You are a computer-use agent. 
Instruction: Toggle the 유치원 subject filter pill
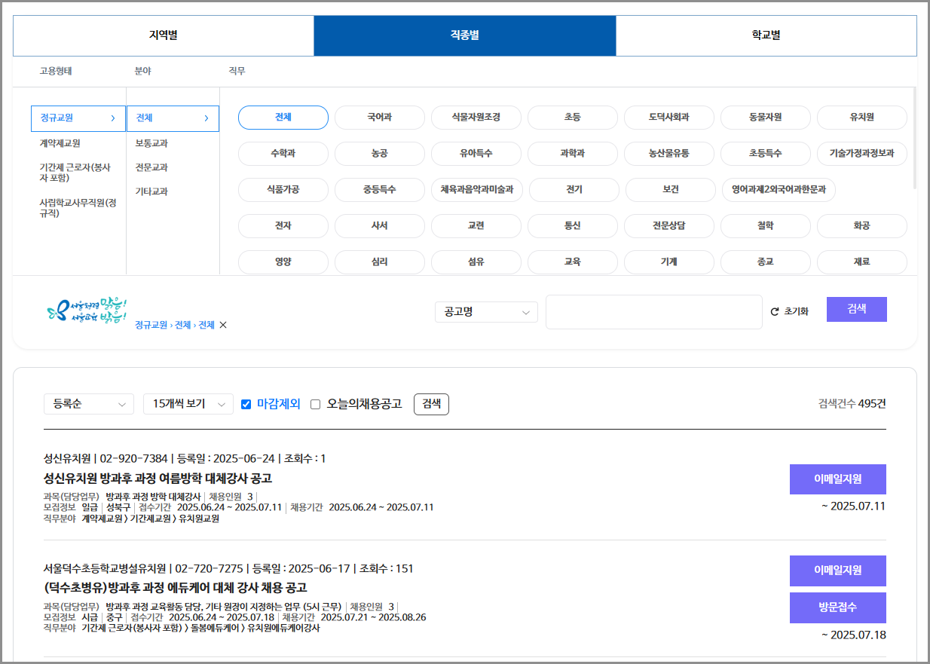pos(861,118)
